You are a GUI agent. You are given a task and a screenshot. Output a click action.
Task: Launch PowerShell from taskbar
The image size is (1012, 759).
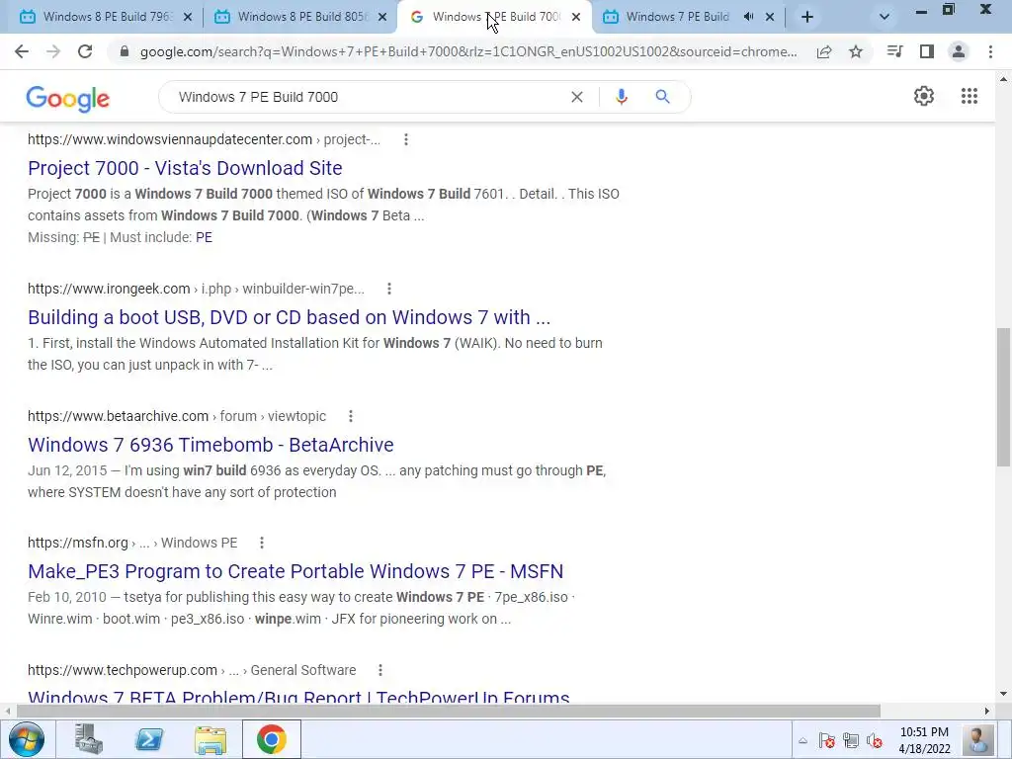pos(149,739)
